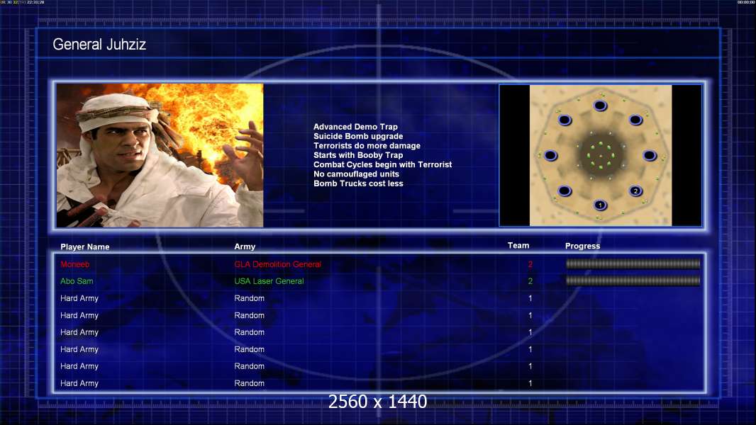The image size is (756, 425).
Task: Click start position marker 1 on minimap
Action: click(600, 205)
